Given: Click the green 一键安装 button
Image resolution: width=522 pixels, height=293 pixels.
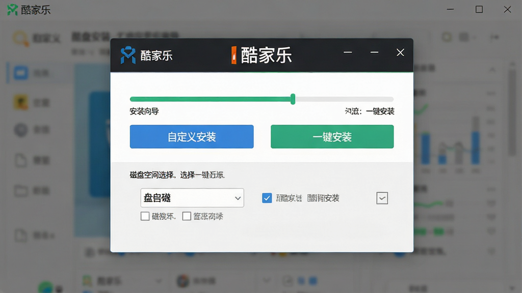Looking at the screenshot, I should [x=332, y=136].
